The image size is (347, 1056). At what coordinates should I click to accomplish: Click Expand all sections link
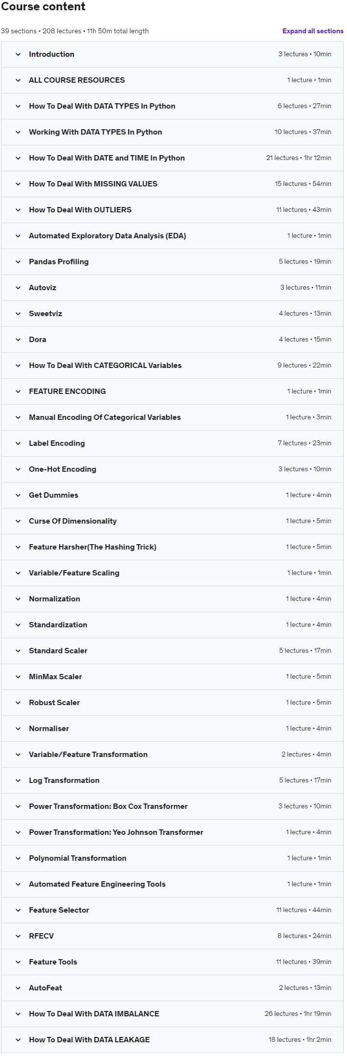tap(312, 31)
